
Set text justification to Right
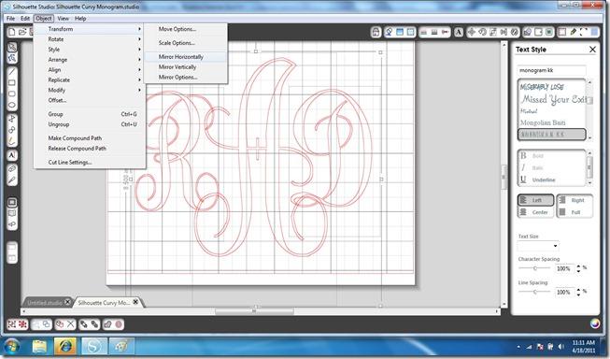pyautogui.click(x=575, y=200)
